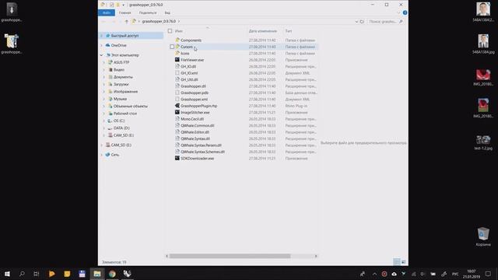Select 'Музыка' in navigation pane
498x280 pixels.
tap(120, 99)
